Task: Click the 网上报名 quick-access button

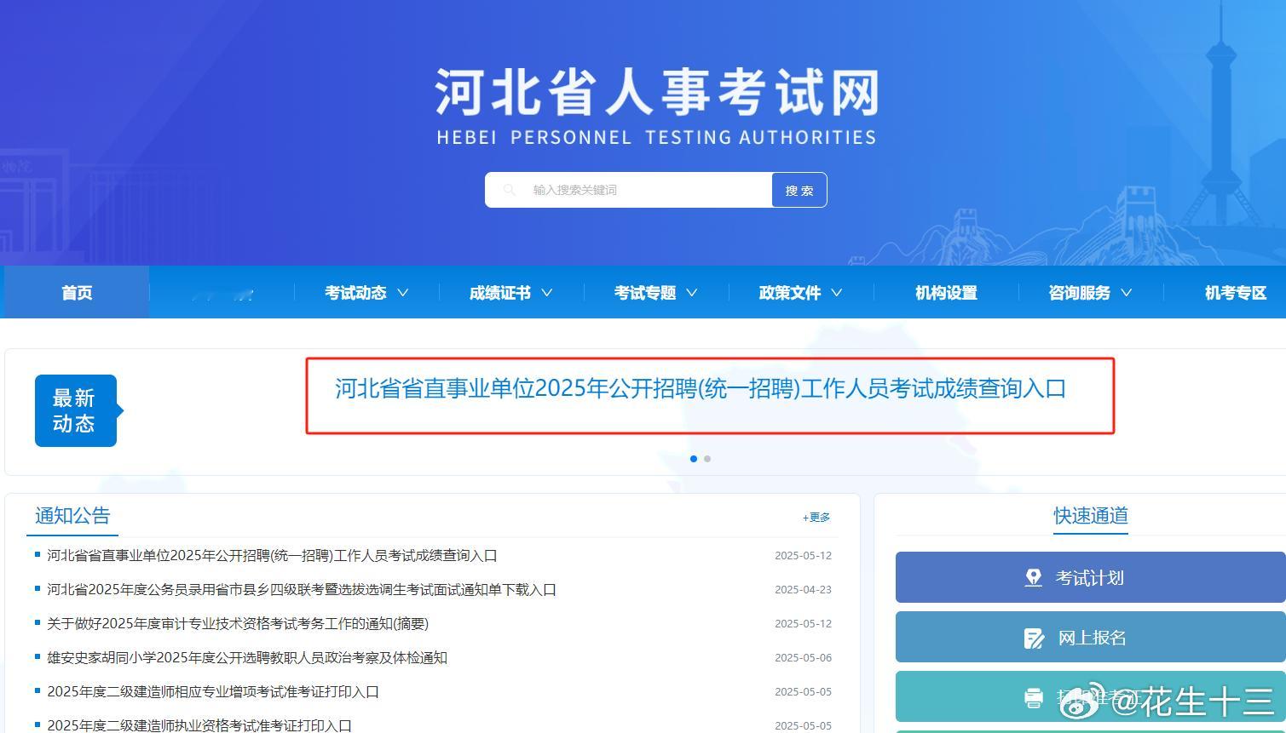Action: click(x=1090, y=637)
